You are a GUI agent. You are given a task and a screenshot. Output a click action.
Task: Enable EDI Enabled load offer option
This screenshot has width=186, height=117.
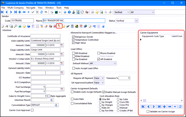(x=73, y=53)
